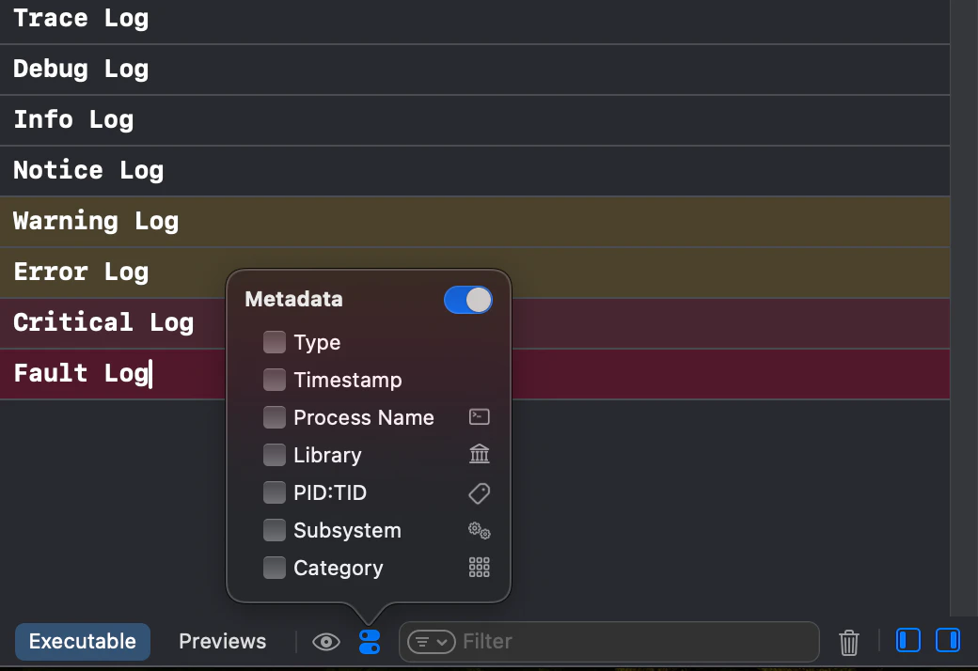Screen dimensions: 978x671
Task: Enable the Subsystem checkbox
Action: click(x=275, y=530)
